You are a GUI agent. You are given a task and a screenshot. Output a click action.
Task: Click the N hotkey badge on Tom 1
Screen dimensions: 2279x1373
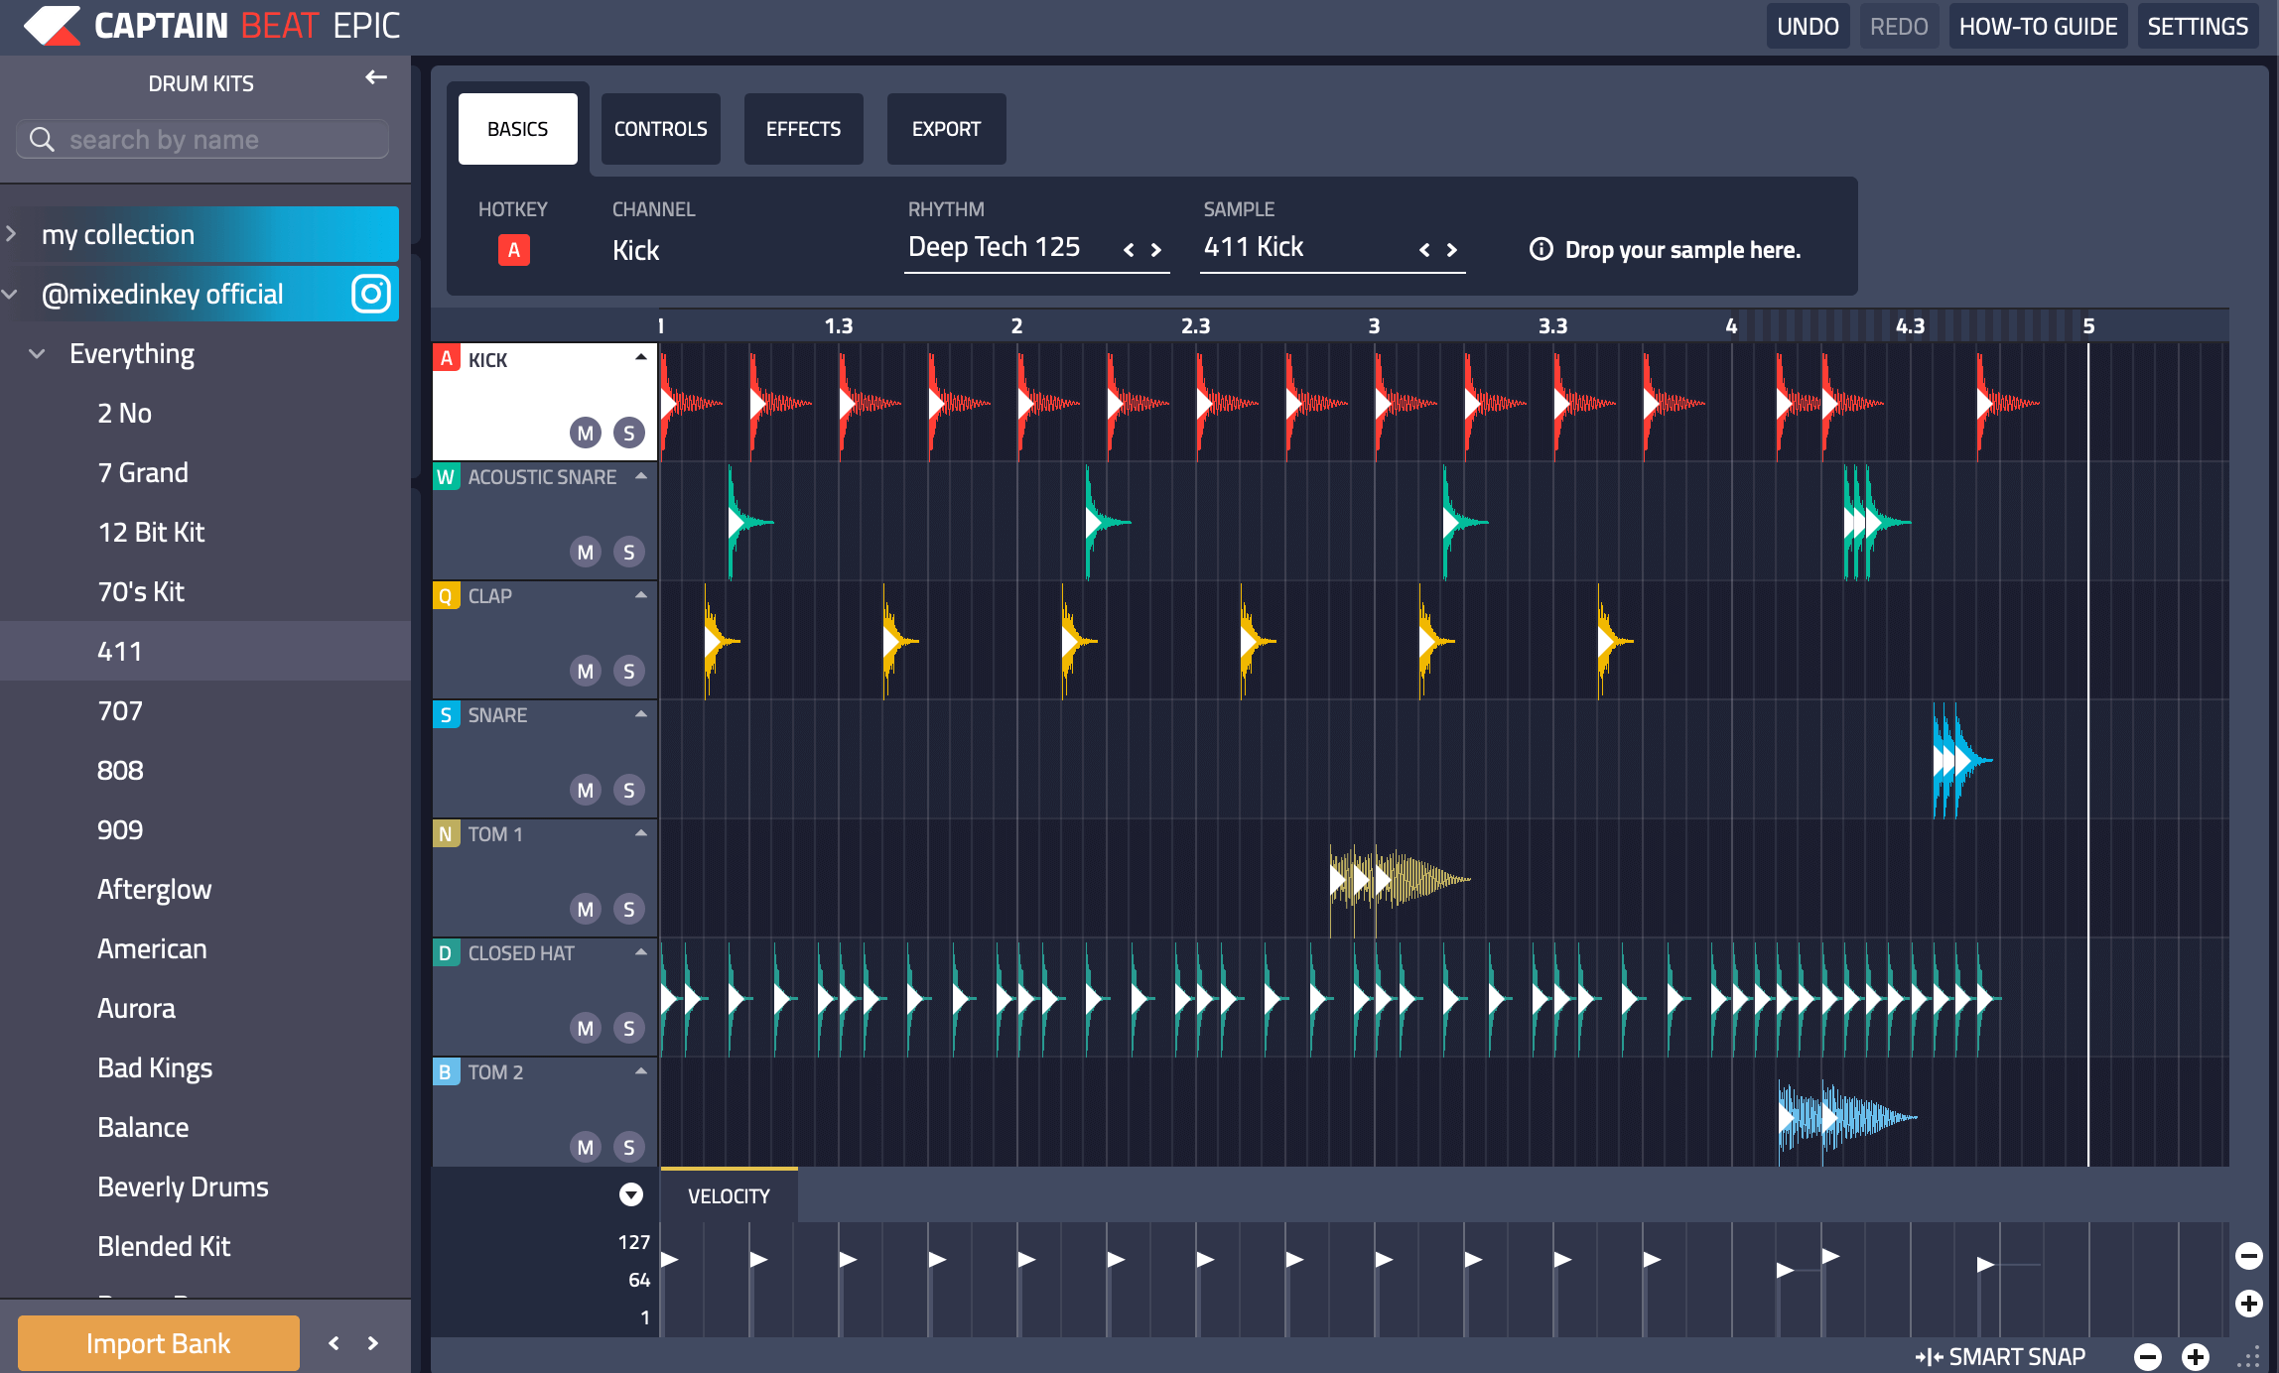446,834
